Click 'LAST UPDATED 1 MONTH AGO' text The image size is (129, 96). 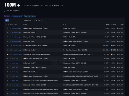pyautogui.click(x=51, y=6)
